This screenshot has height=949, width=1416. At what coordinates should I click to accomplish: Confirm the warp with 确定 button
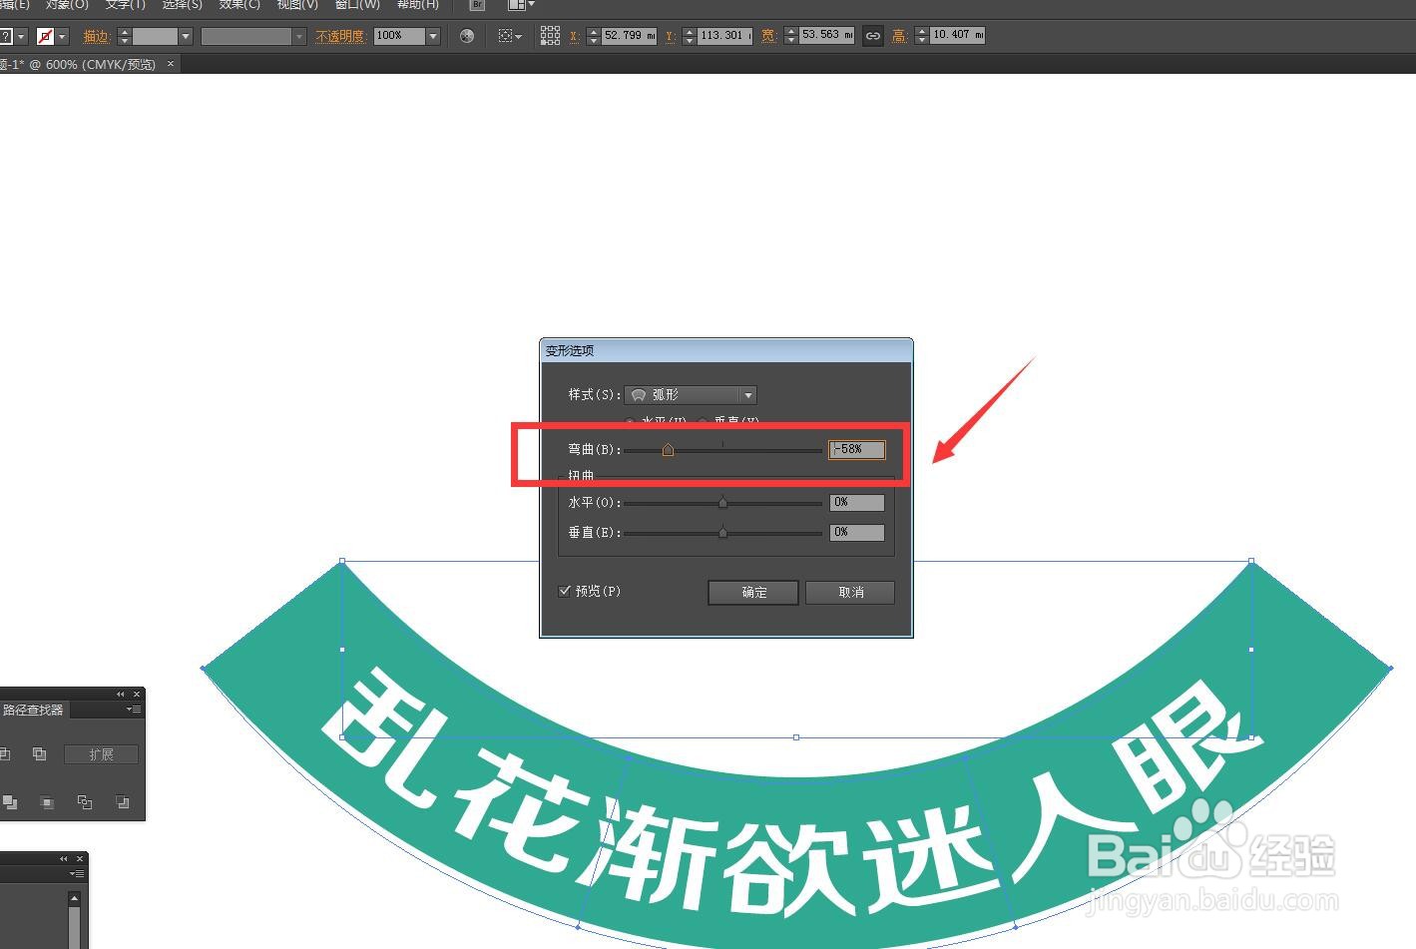[x=753, y=593]
